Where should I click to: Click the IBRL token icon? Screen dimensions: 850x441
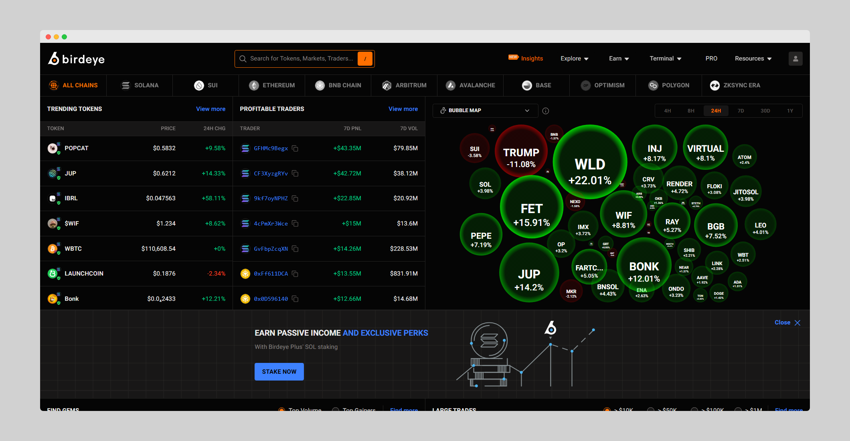(x=53, y=198)
